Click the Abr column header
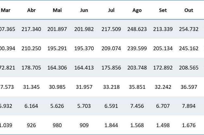Viewport: 204px width, 135px height. [32, 10]
